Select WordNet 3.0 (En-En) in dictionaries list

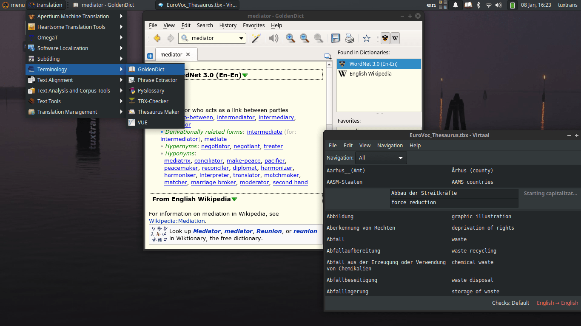pyautogui.click(x=379, y=64)
